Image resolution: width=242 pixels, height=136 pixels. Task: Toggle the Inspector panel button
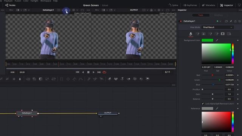(x=226, y=5)
